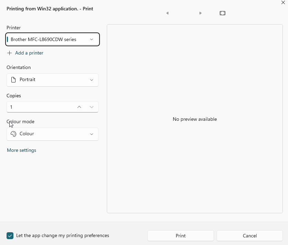Click the No preview available pane
Image resolution: width=288 pixels, height=245 pixels.
pyautogui.click(x=195, y=119)
